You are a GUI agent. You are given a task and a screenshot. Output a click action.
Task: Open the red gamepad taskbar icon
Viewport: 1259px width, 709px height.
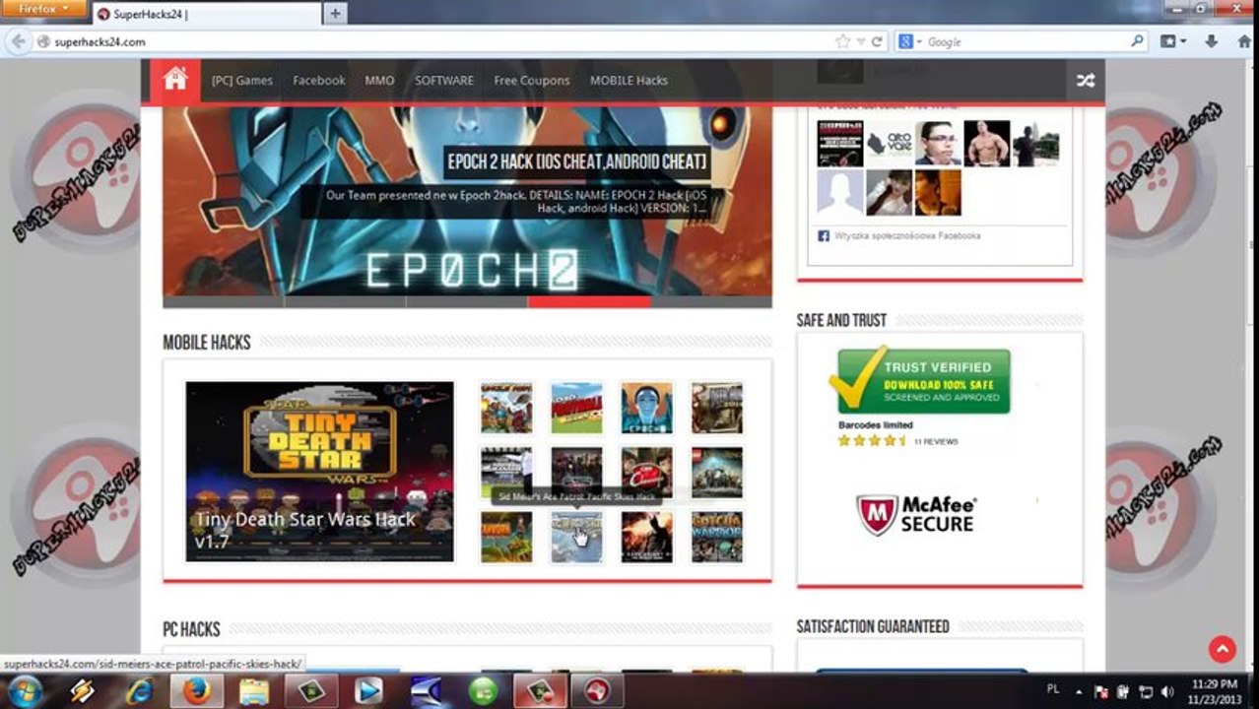tap(597, 690)
